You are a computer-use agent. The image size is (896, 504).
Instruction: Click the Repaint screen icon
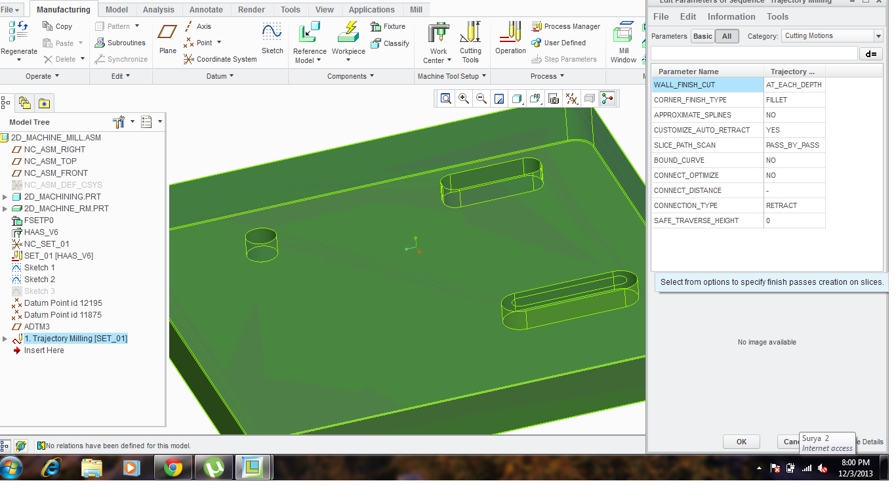pos(499,98)
